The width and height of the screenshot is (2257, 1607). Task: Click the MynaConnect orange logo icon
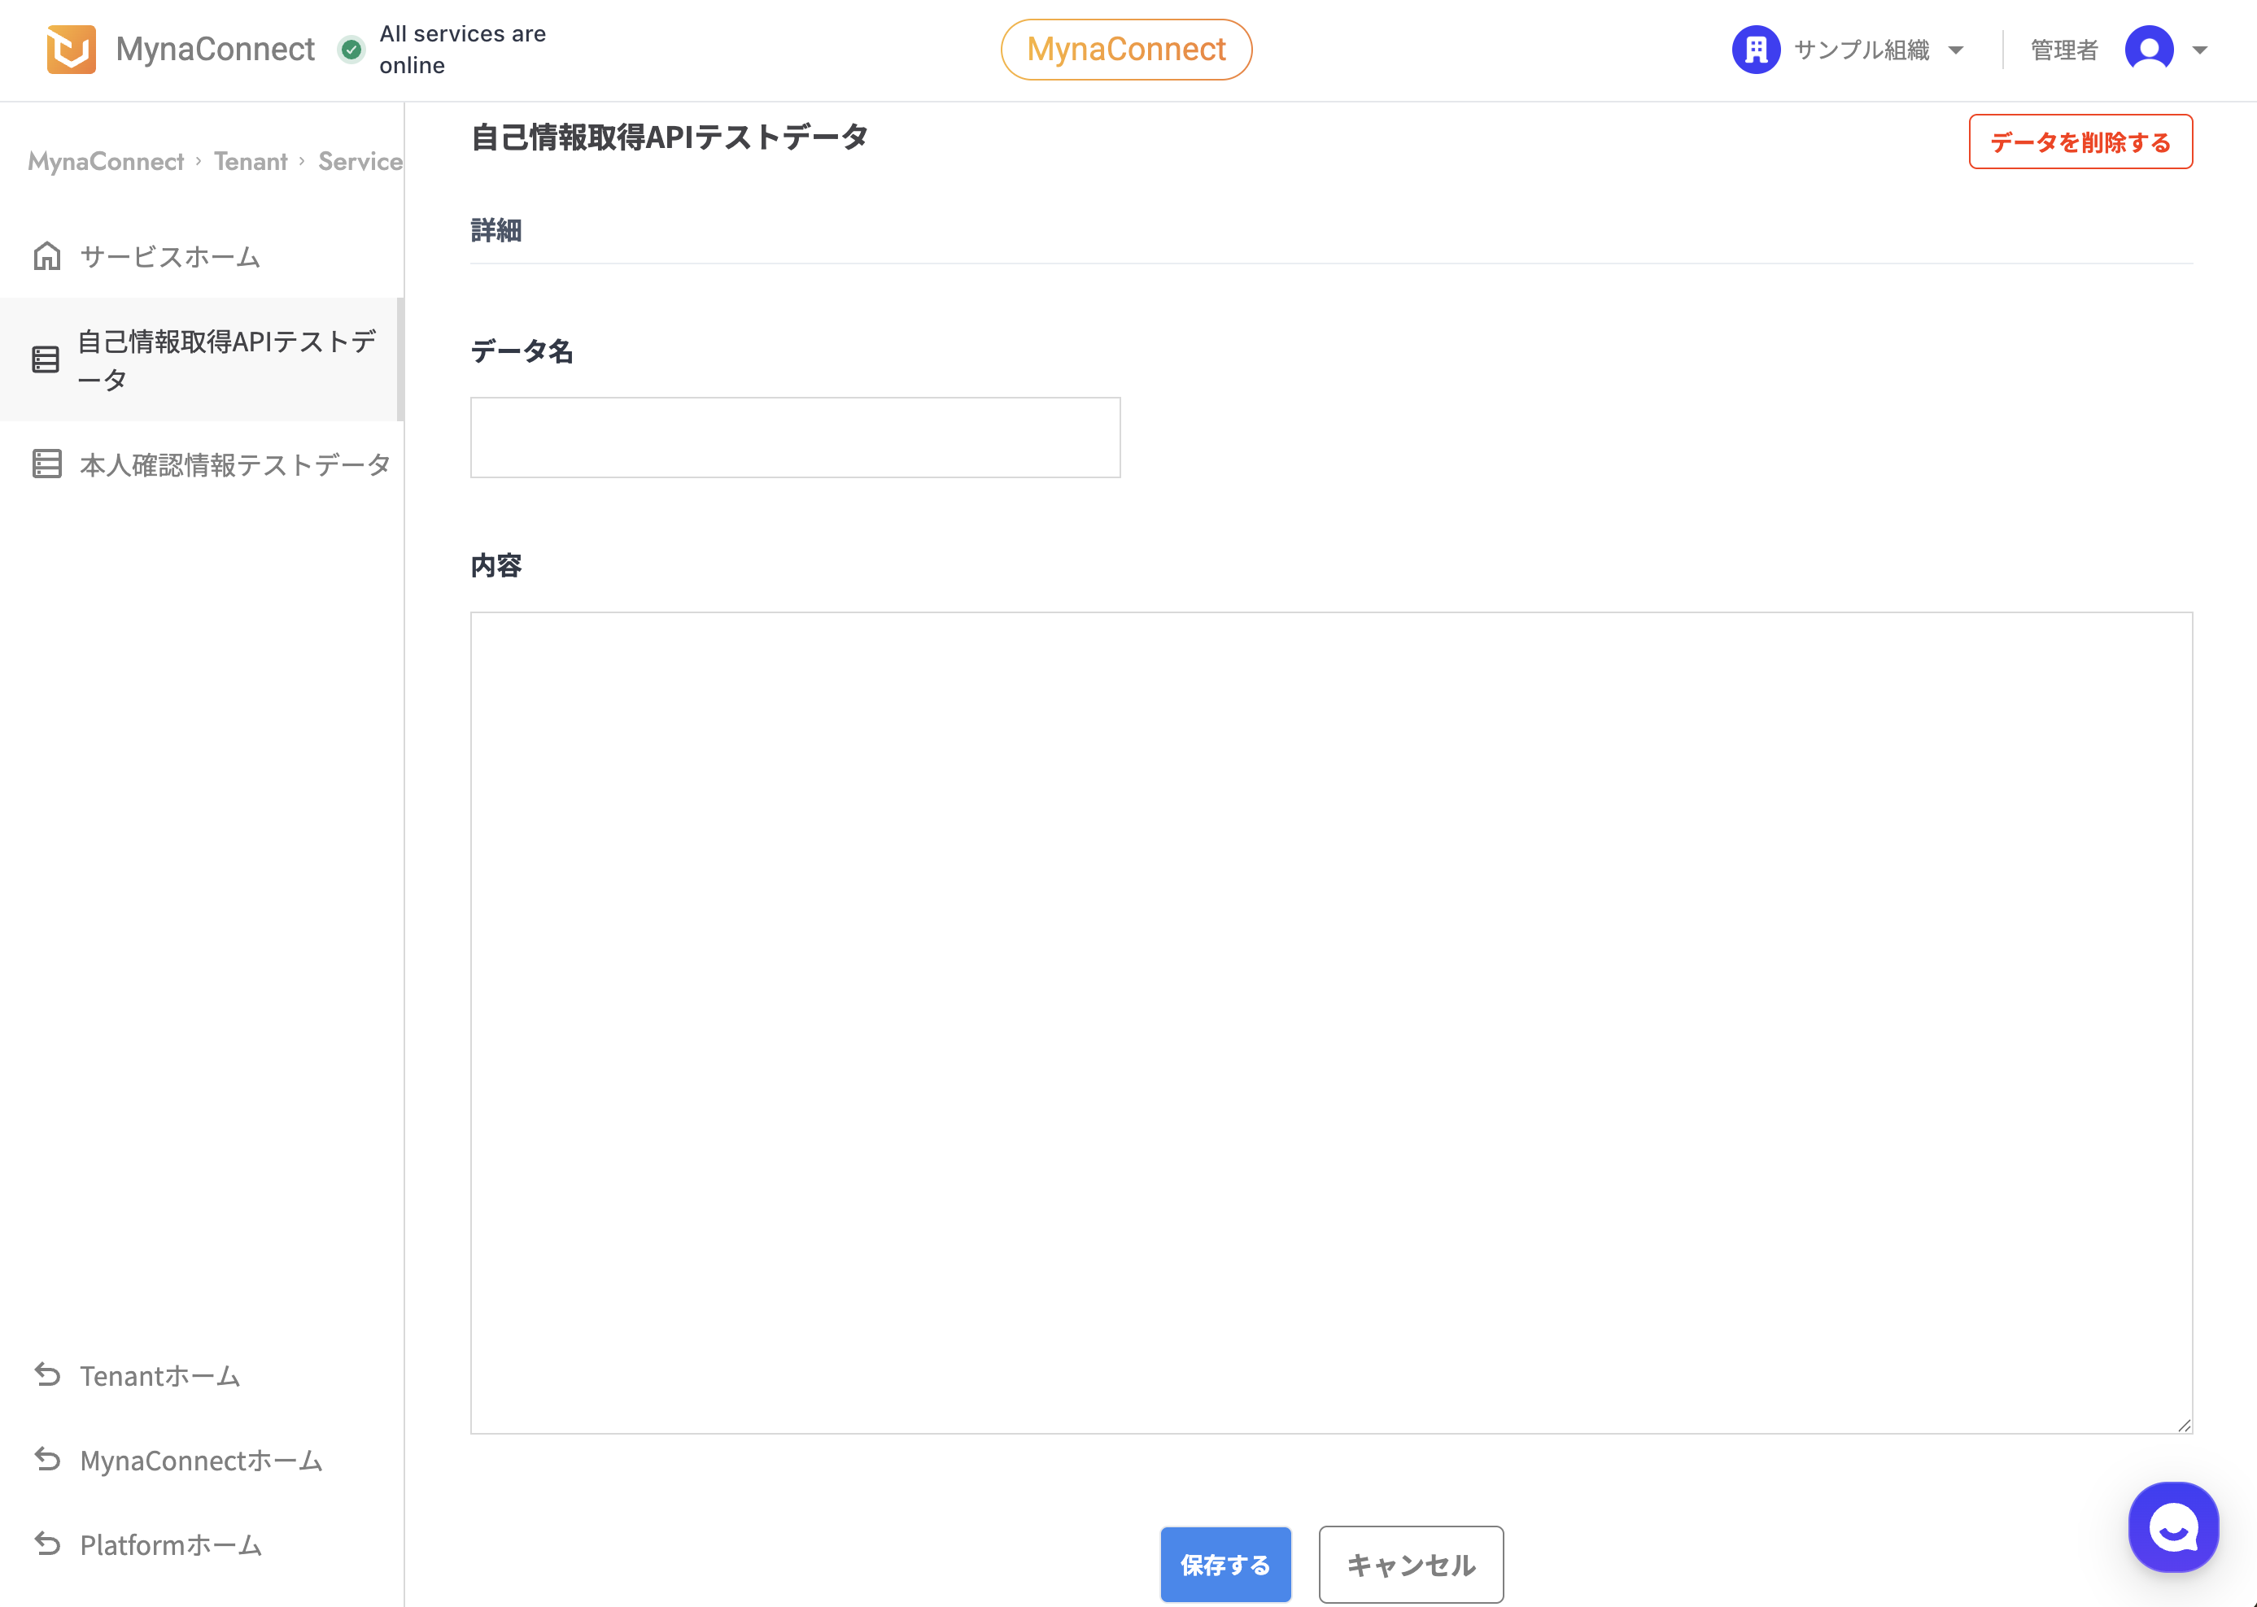pyautogui.click(x=72, y=50)
